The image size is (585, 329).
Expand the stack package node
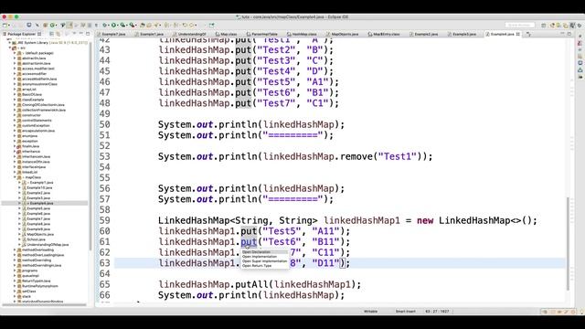pos(15,296)
